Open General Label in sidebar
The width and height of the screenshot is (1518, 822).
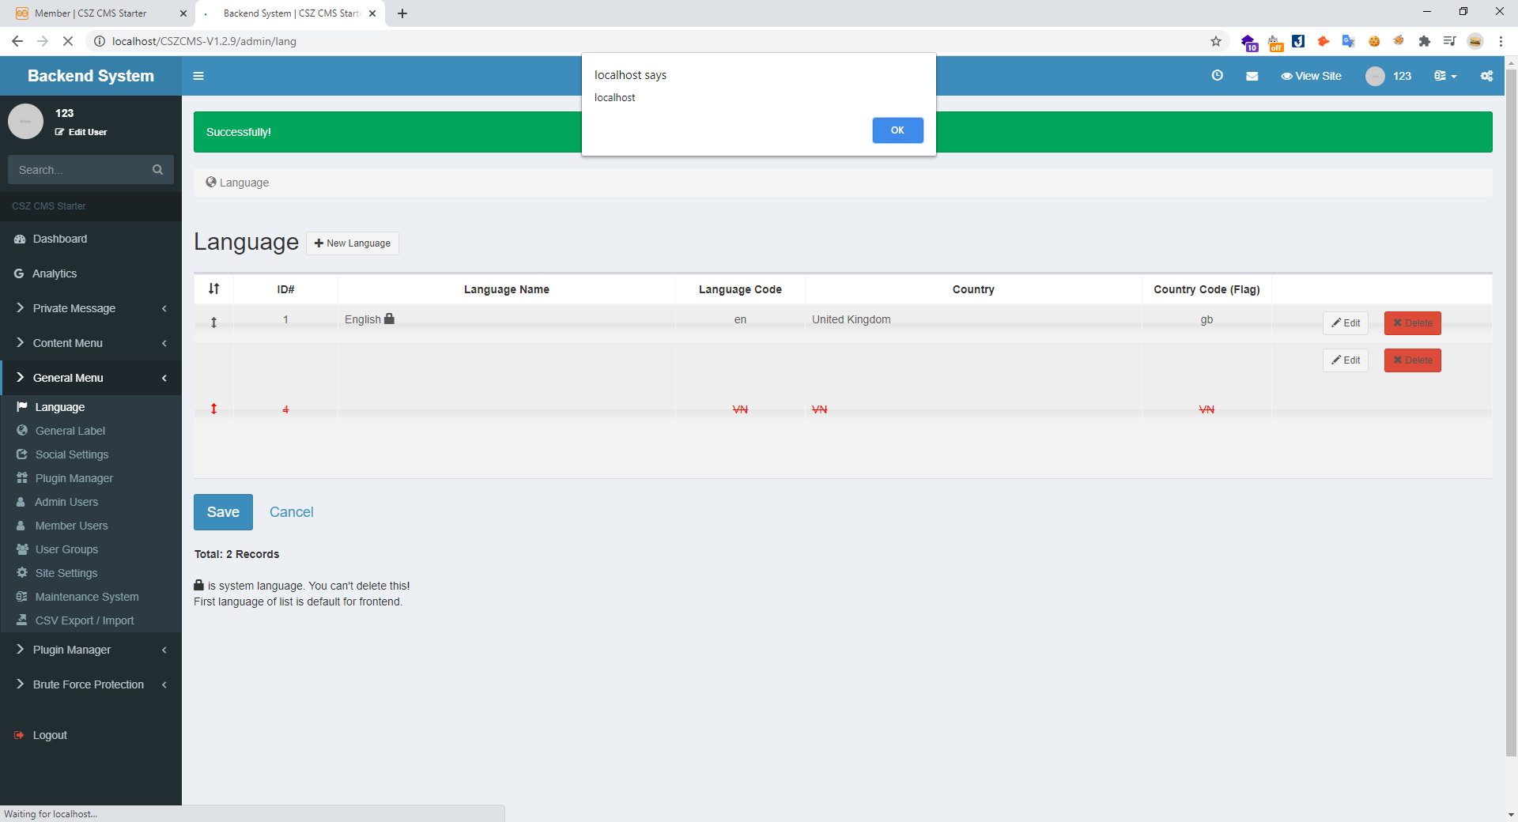pos(91,431)
